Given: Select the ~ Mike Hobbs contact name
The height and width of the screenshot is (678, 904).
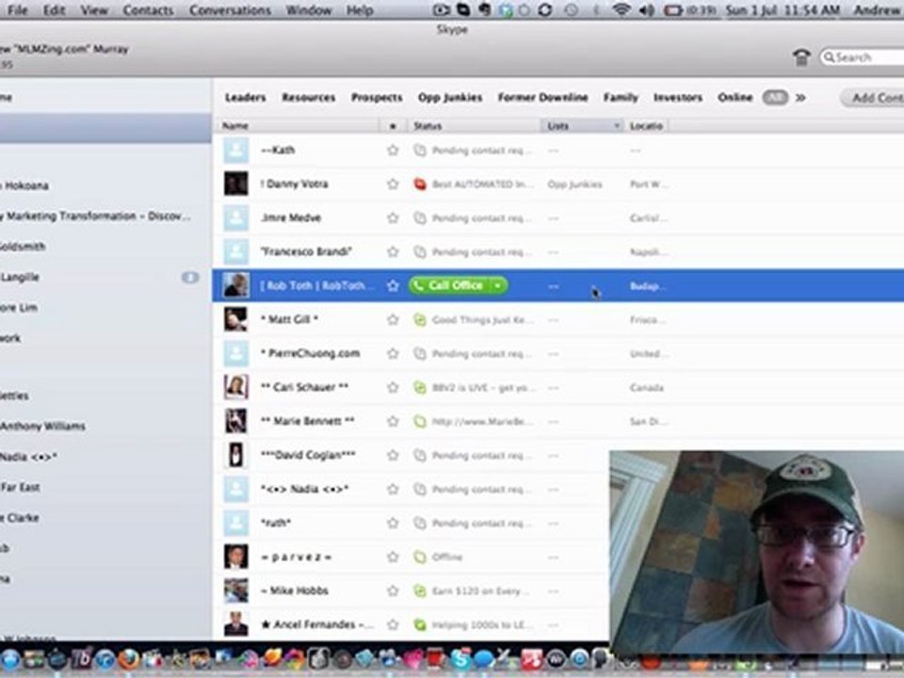Looking at the screenshot, I should (x=294, y=590).
